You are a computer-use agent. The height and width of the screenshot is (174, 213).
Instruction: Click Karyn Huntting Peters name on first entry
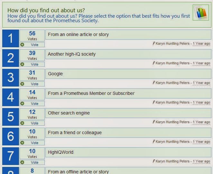(172, 44)
